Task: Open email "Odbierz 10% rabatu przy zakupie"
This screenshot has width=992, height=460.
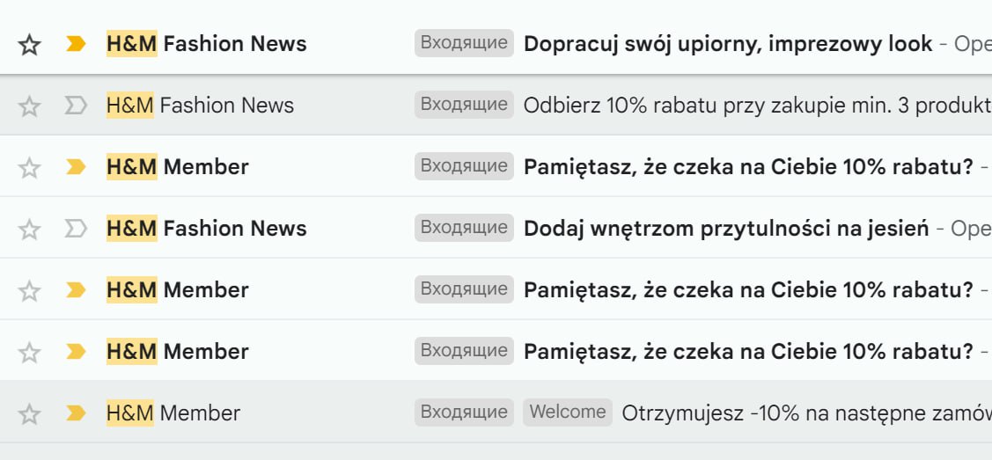Action: 757,106
